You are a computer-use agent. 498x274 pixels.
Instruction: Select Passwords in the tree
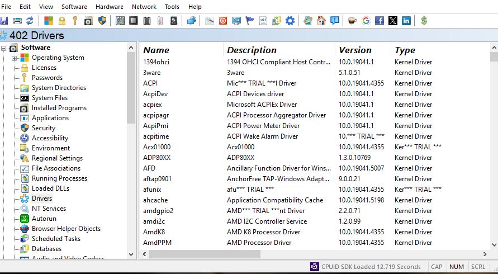click(47, 78)
